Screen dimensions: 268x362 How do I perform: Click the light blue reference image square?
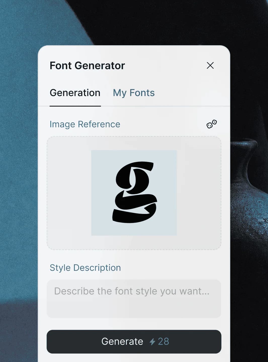tap(134, 193)
